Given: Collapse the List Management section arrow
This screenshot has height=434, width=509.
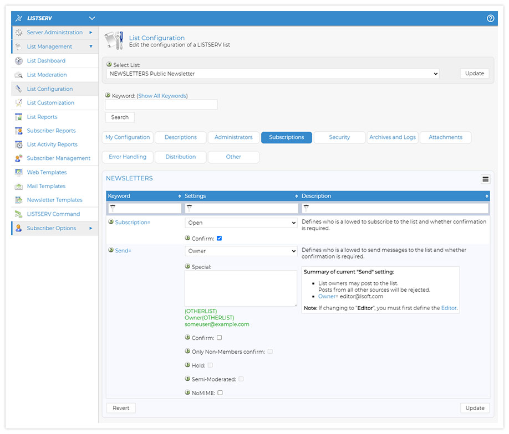Looking at the screenshot, I should [x=91, y=46].
